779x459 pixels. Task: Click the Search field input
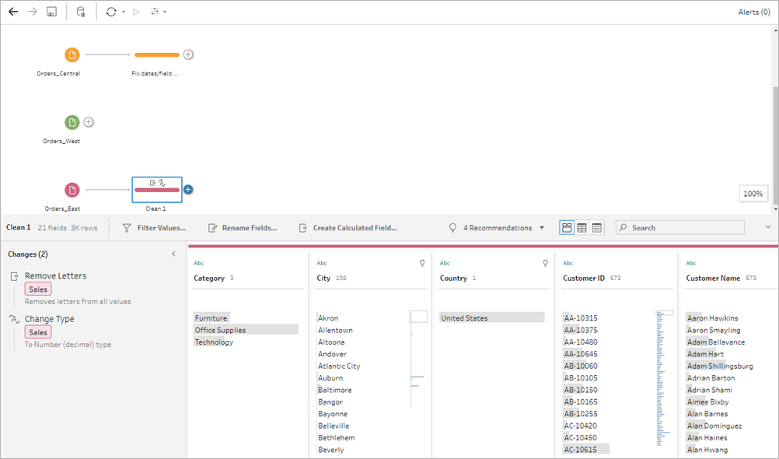pyautogui.click(x=680, y=228)
